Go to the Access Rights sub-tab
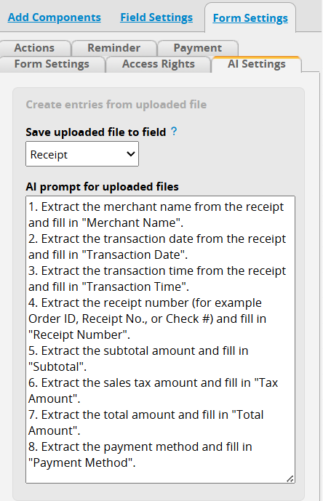 click(x=159, y=64)
